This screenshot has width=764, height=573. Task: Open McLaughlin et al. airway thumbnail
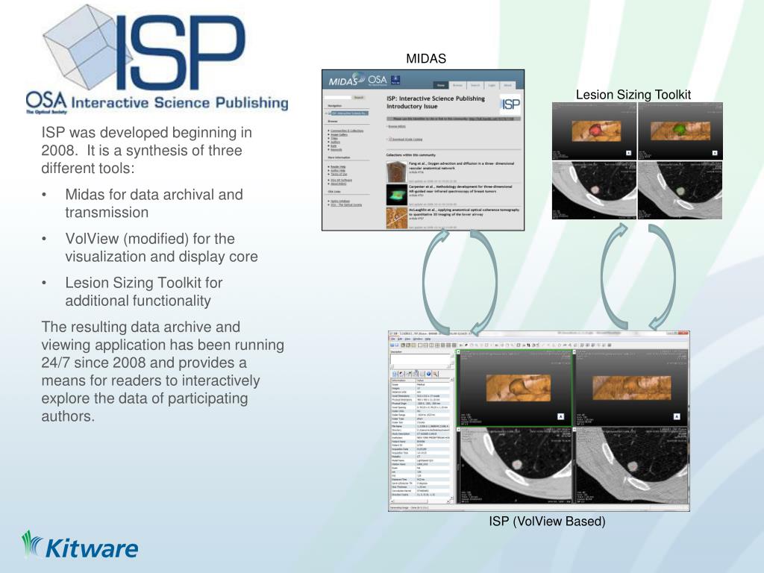(x=397, y=218)
